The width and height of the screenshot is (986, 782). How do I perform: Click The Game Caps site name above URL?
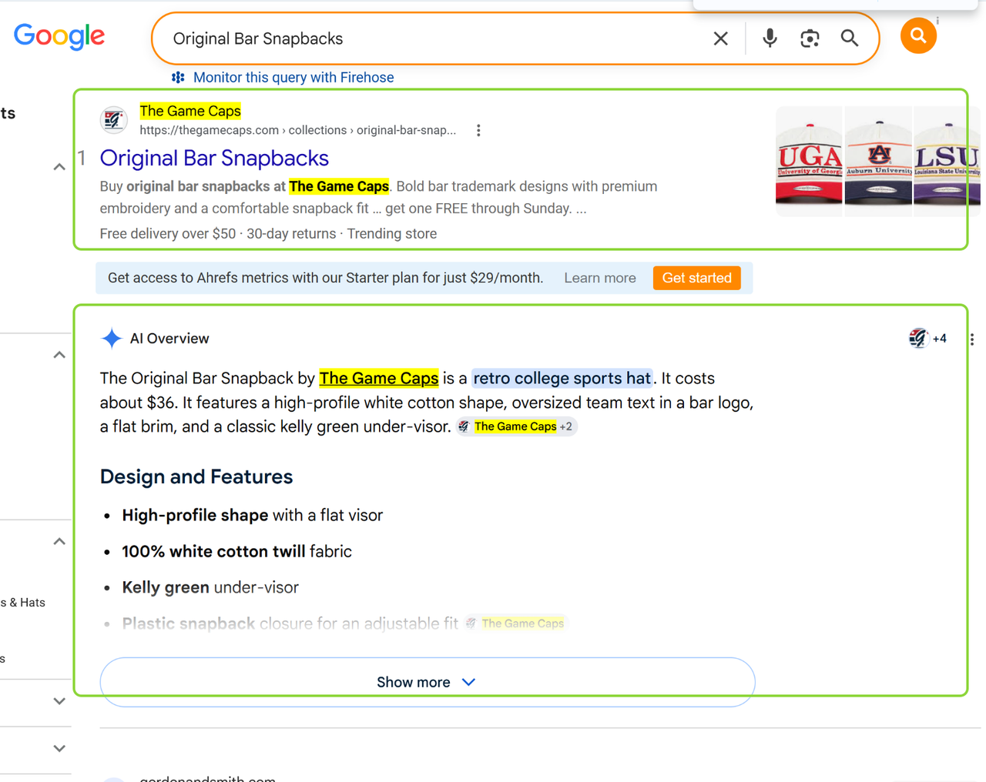pyautogui.click(x=190, y=111)
